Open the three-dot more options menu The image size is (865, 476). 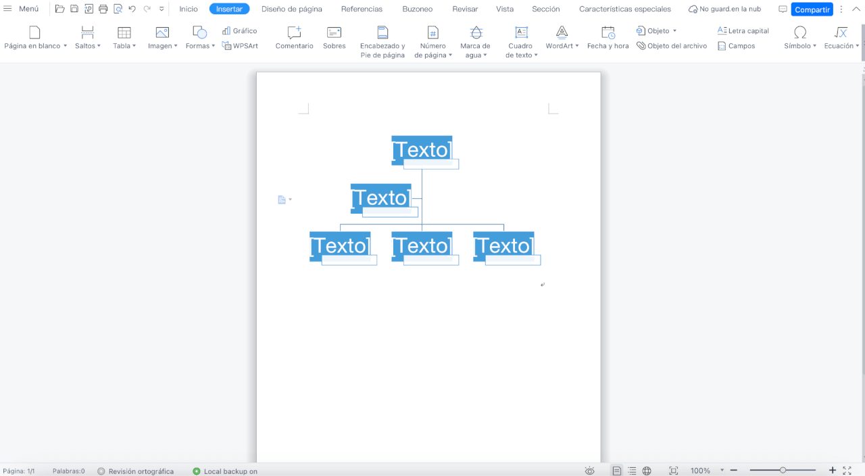[841, 9]
